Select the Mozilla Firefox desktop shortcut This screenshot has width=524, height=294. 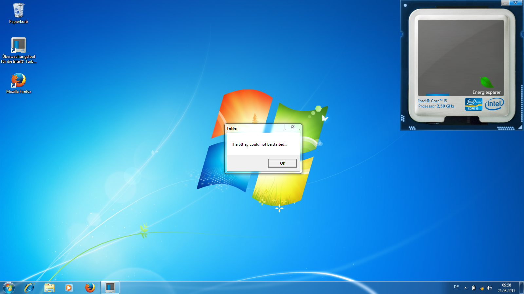[x=19, y=83]
